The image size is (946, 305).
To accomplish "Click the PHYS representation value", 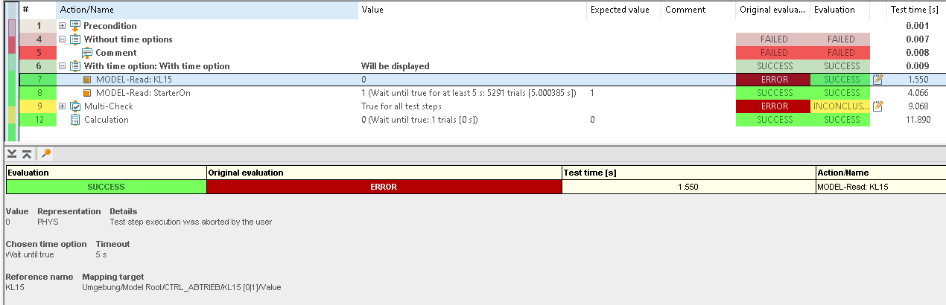I will coord(47,222).
